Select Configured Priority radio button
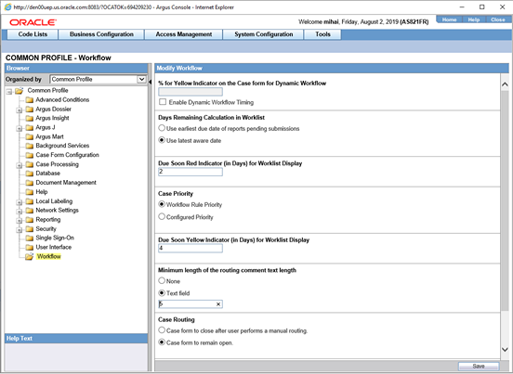This screenshot has height=374, width=513. tap(162, 216)
